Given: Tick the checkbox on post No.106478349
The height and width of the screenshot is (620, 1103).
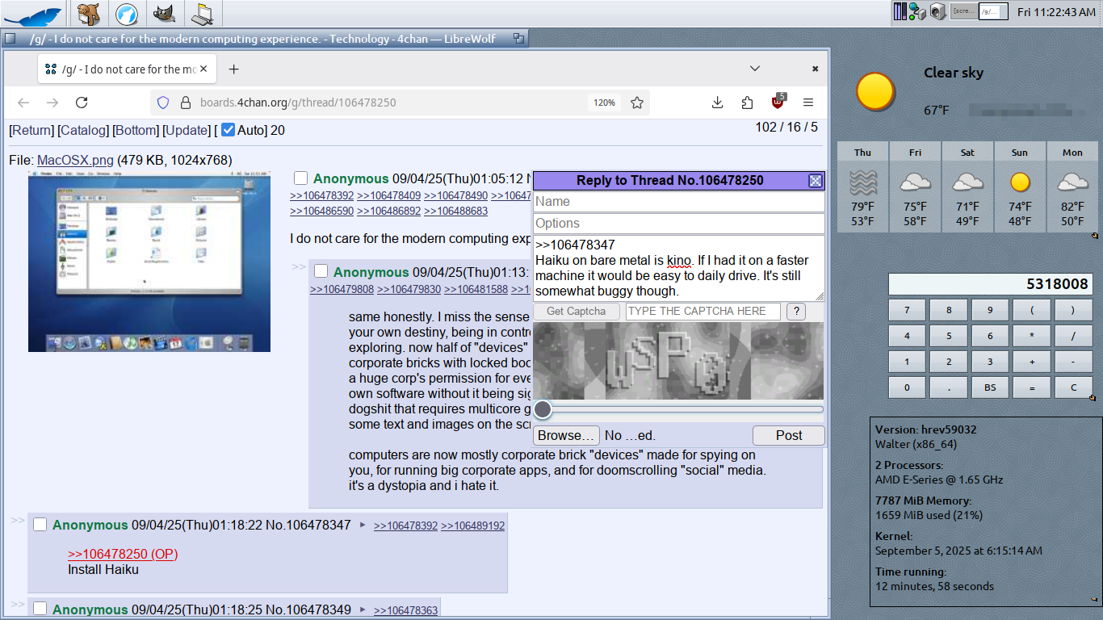Looking at the screenshot, I should (40, 609).
